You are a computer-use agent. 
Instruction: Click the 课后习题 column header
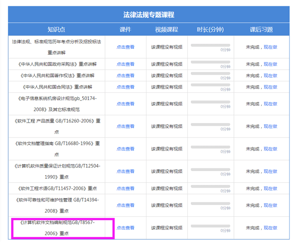click(x=261, y=30)
